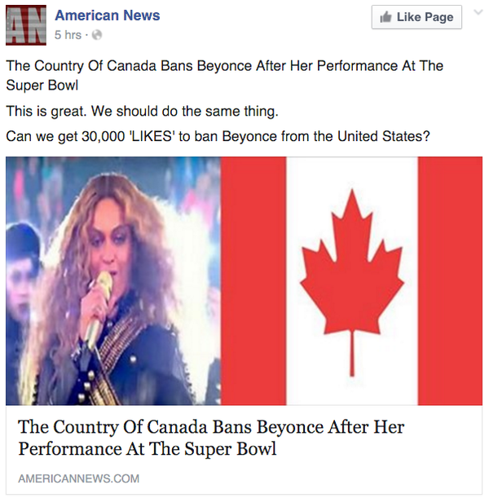Click the "This is great" caption line

coord(142,111)
